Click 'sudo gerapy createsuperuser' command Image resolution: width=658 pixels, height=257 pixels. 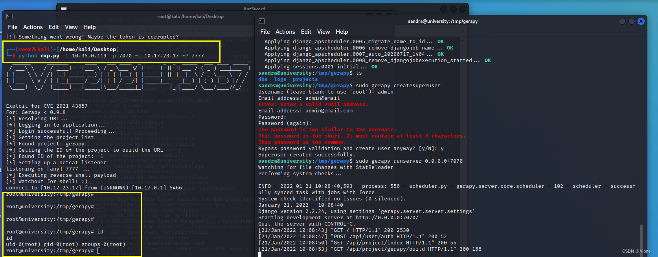(x=398, y=86)
